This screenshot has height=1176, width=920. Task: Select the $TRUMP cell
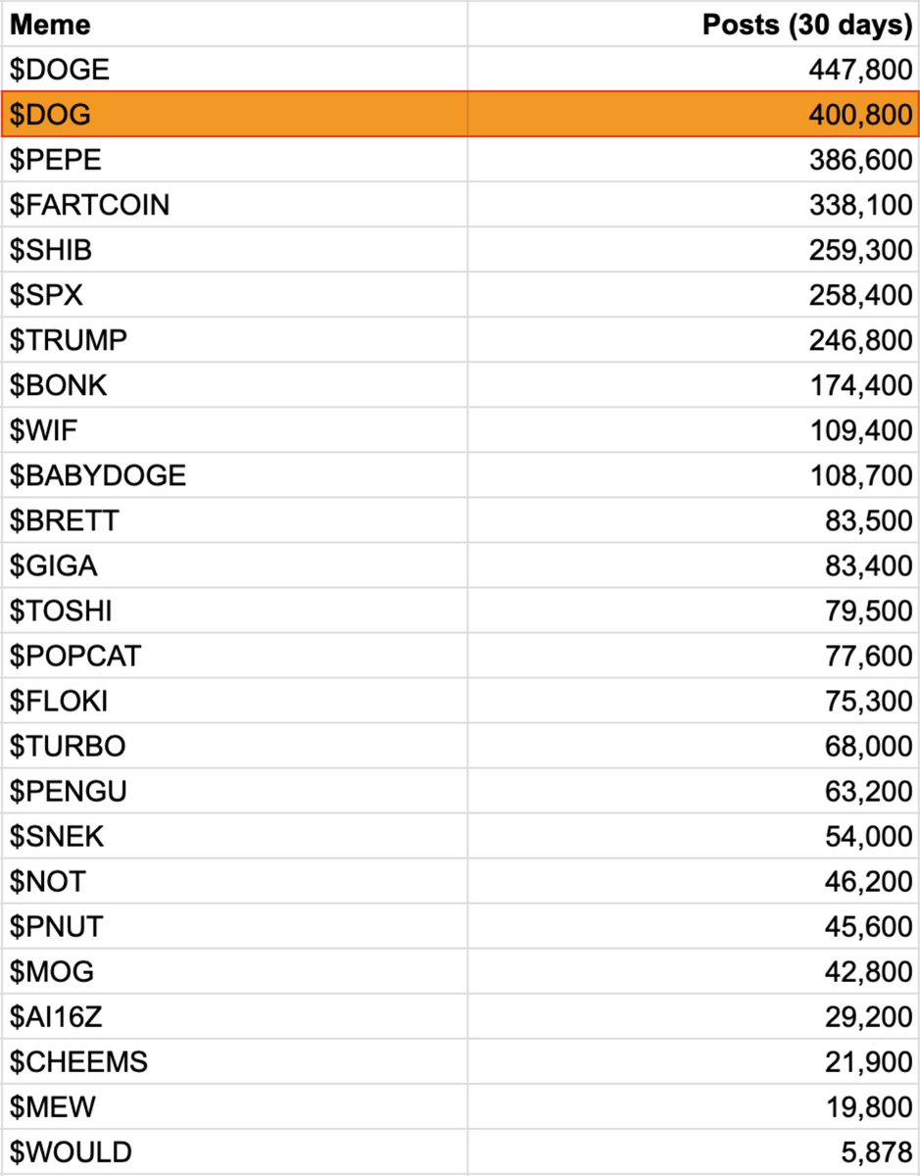(x=235, y=339)
